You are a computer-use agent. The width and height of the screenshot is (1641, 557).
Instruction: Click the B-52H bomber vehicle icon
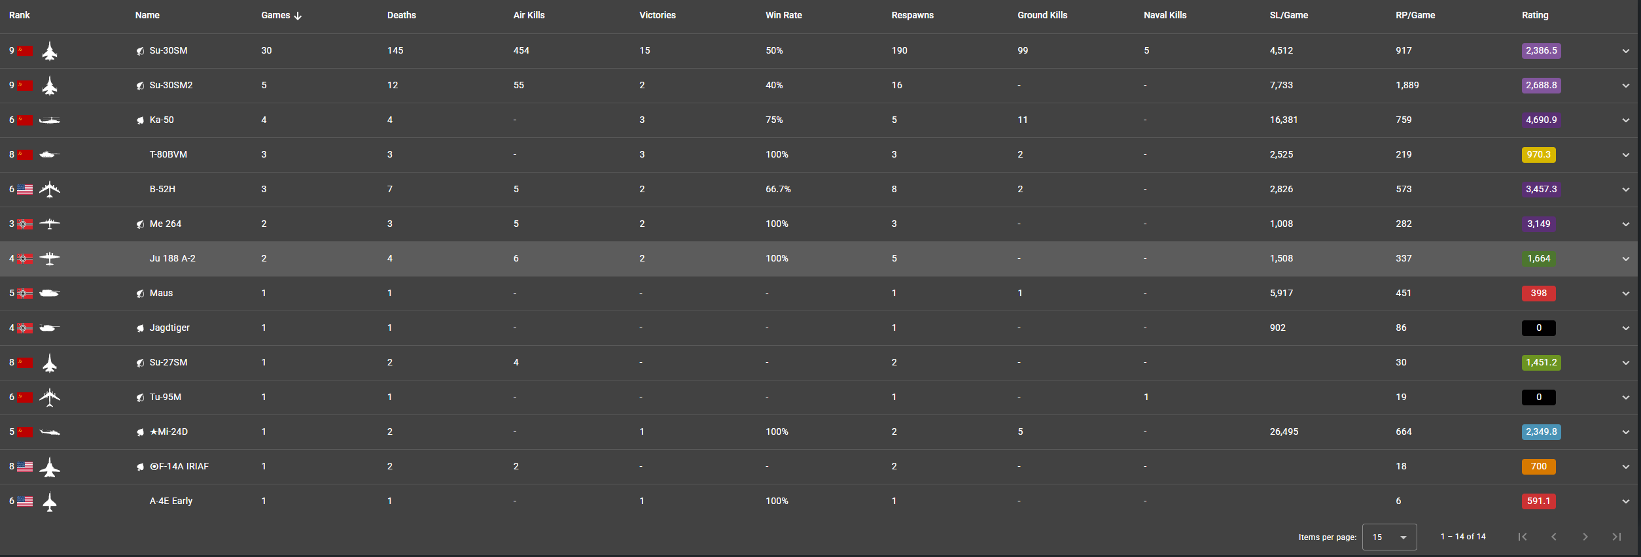tap(50, 190)
